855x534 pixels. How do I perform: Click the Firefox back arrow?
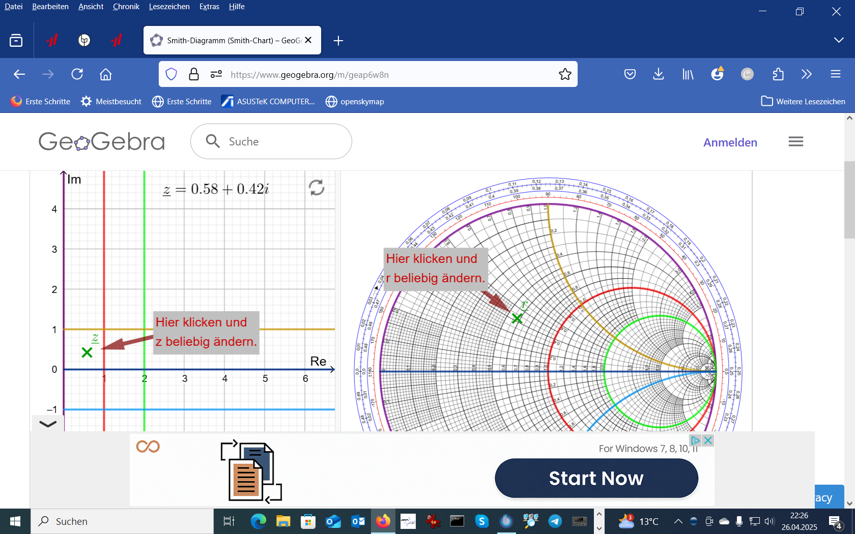[19, 74]
